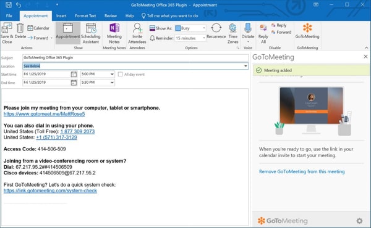The image size is (371, 228).
Task: Click the Access Code 414-506-509 text
Action: (x=35, y=149)
